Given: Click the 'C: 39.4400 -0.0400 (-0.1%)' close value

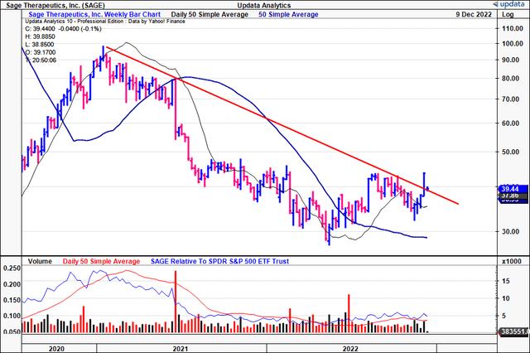Looking at the screenshot, I should pos(63,29).
